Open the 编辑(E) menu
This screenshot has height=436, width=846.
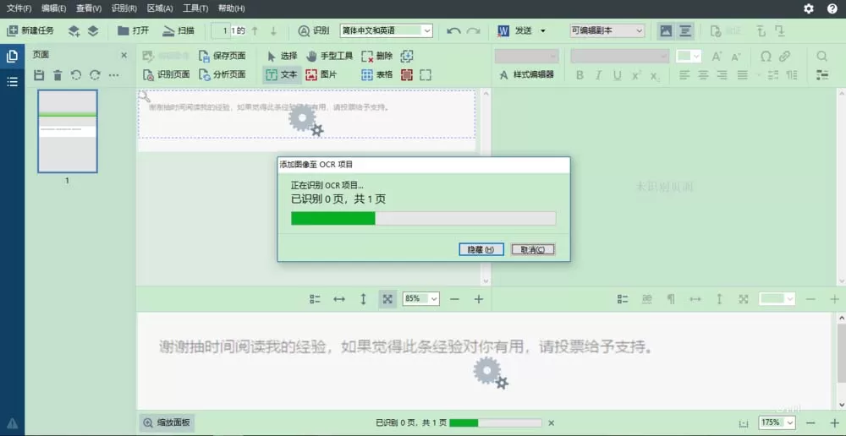[54, 8]
